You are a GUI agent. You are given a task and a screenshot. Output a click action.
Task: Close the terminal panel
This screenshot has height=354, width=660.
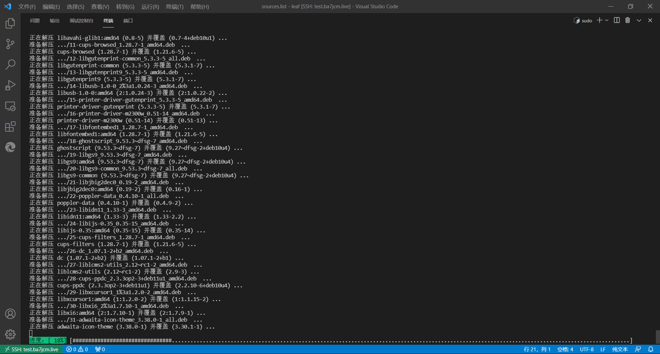pos(650,20)
